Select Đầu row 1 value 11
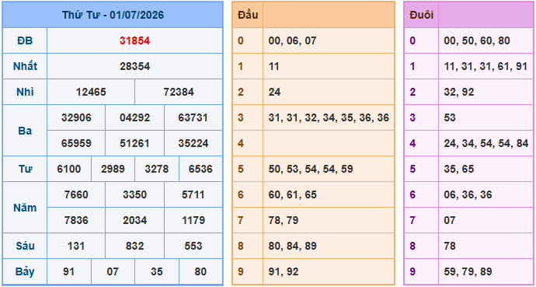 (x=273, y=66)
